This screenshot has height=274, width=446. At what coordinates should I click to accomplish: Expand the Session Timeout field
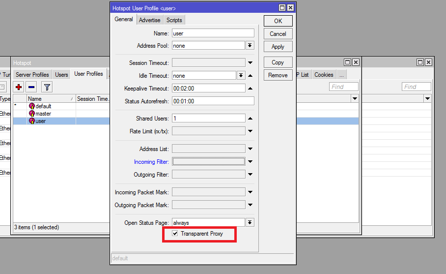coord(251,62)
